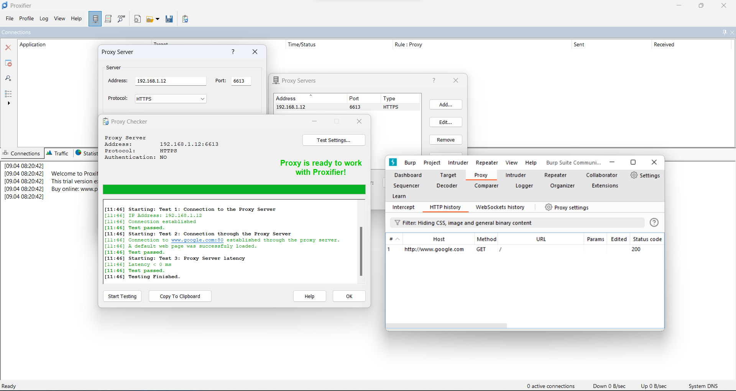
Task: Switch to Burp Dashboard tab
Action: (408, 175)
